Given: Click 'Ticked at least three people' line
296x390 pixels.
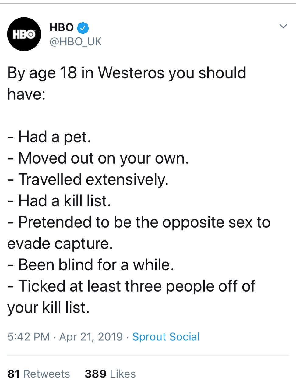Looking at the screenshot, I should point(131,286).
